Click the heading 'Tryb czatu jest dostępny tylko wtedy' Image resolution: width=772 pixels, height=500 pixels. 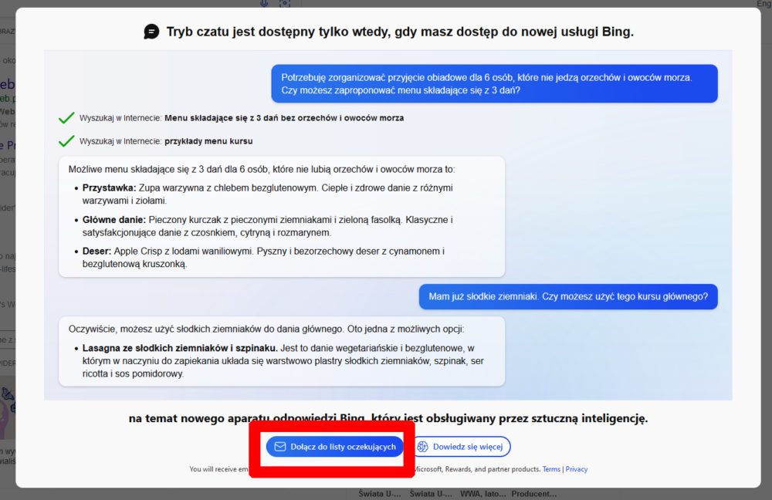[x=400, y=32]
